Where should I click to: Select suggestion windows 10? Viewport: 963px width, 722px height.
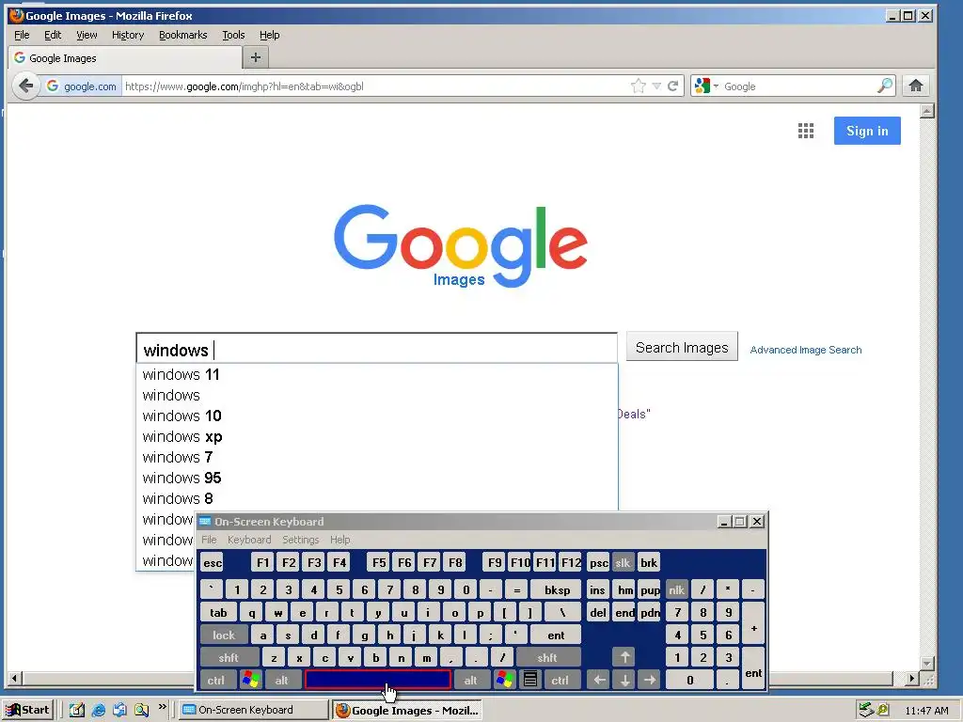[x=376, y=416]
